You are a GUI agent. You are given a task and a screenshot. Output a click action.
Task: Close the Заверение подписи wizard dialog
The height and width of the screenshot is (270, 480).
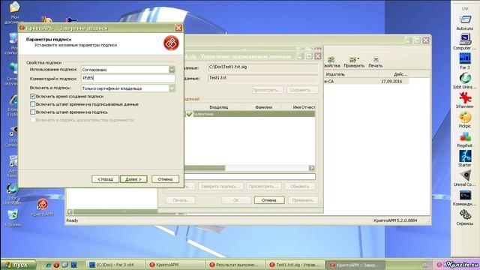pos(178,28)
